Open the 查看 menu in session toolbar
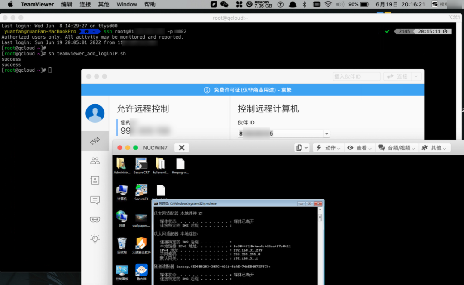 [x=359, y=148]
